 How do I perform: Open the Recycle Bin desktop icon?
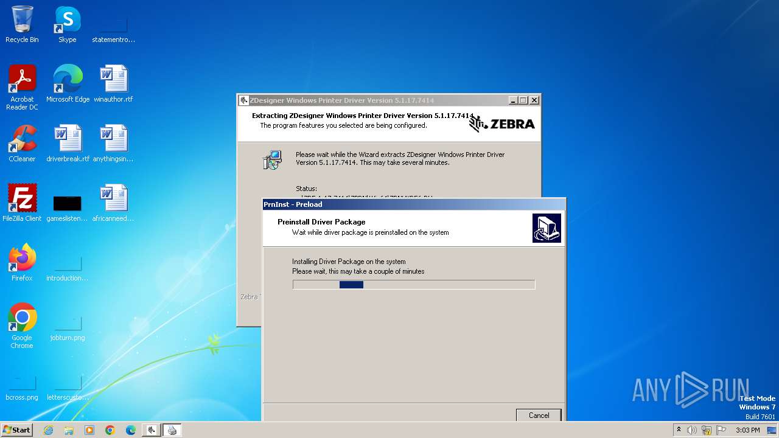22,24
